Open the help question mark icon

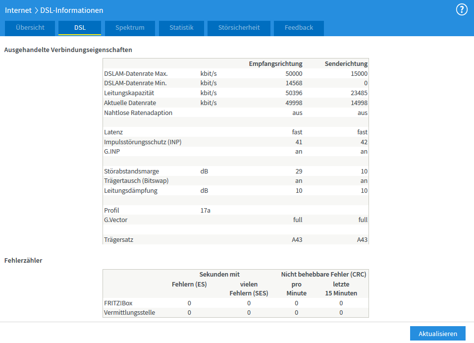tap(462, 9)
